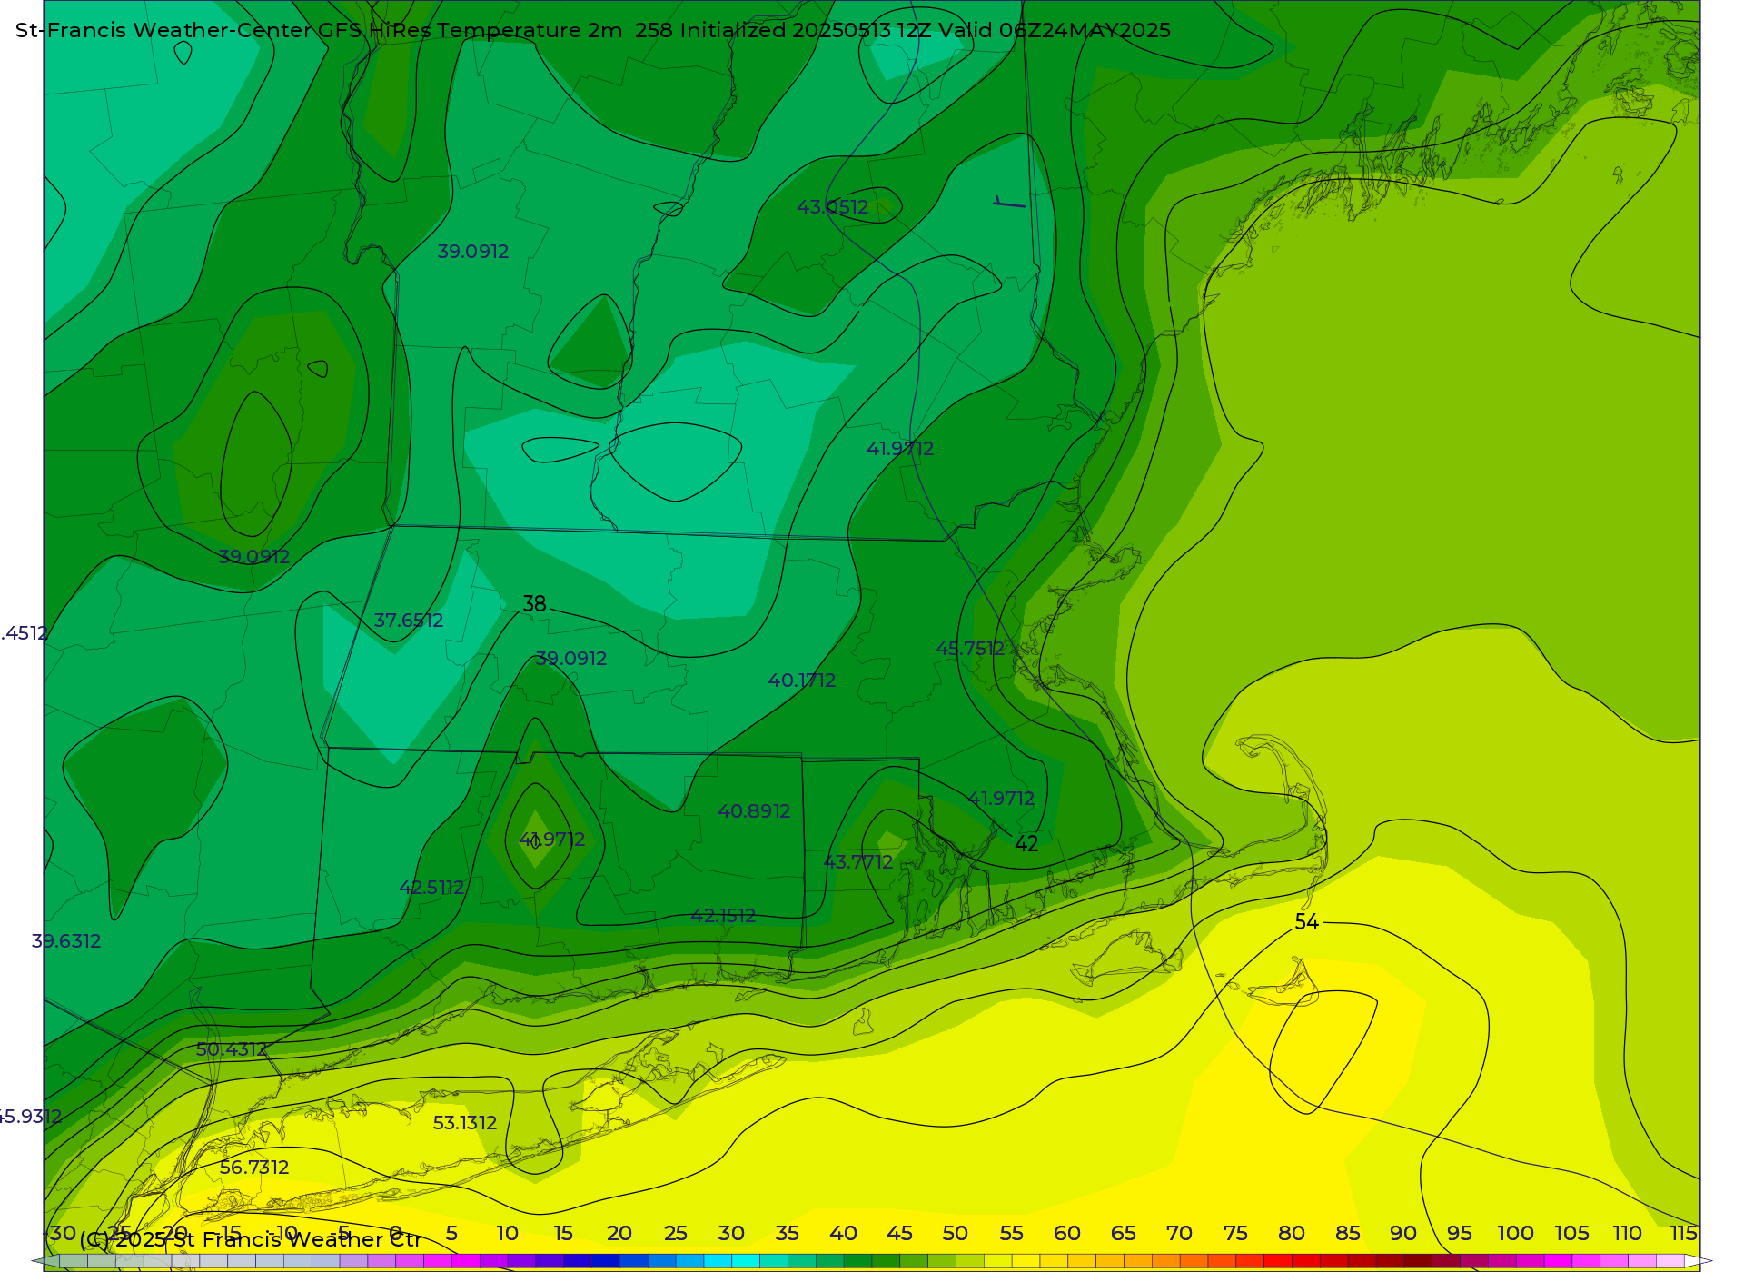Click the 85 label on the color scale
The height and width of the screenshot is (1272, 1744).
[1348, 1233]
